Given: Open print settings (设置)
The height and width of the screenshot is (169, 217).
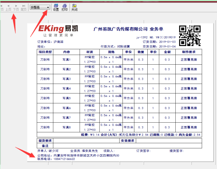Looking at the screenshot, I should pos(56,7).
